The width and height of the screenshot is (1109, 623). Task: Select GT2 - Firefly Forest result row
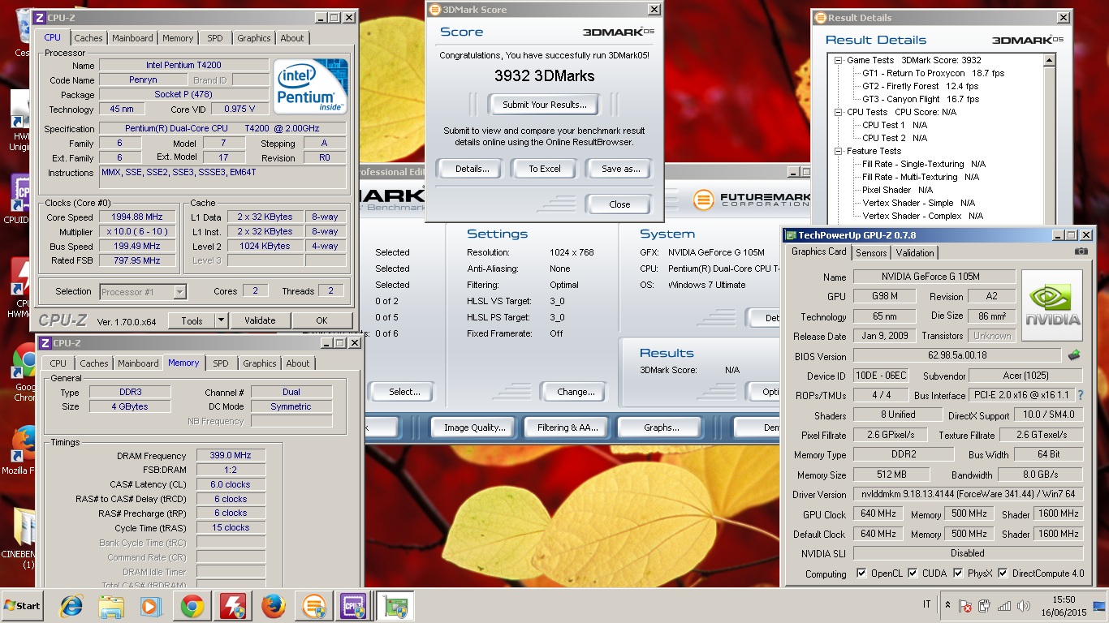920,86
